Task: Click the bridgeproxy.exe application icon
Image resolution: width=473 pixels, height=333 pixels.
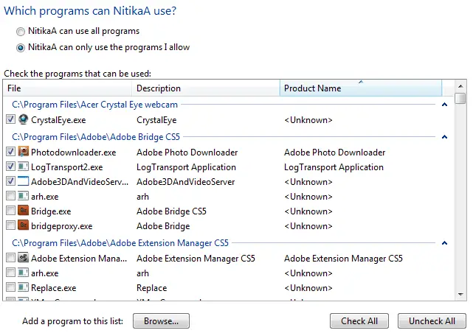Action: pyautogui.click(x=24, y=225)
